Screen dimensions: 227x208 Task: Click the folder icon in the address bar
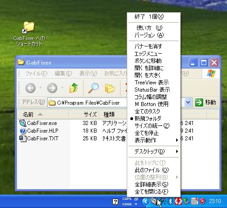(52, 103)
